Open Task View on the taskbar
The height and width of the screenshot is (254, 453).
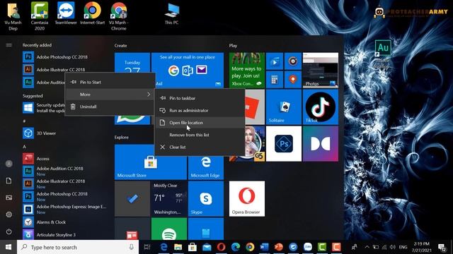(x=147, y=247)
